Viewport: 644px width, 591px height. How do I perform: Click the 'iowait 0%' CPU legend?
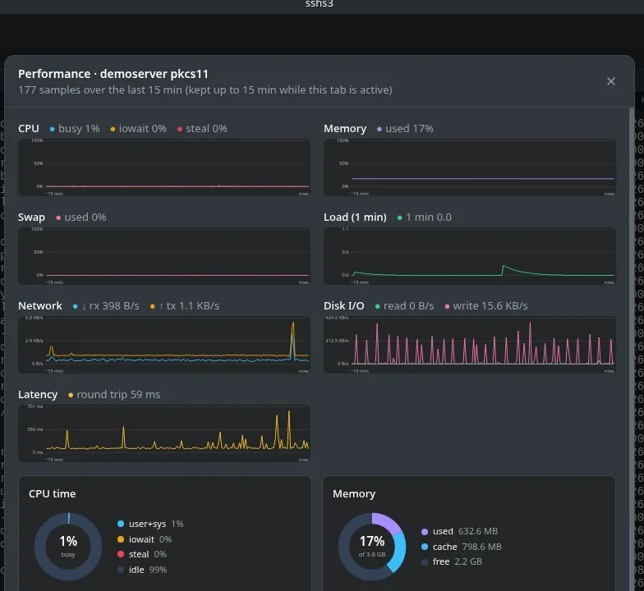pyautogui.click(x=138, y=128)
